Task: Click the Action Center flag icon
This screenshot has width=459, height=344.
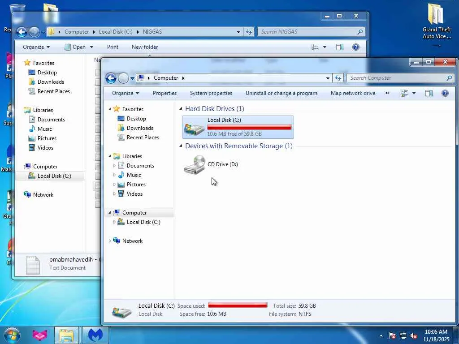Action: click(392, 336)
